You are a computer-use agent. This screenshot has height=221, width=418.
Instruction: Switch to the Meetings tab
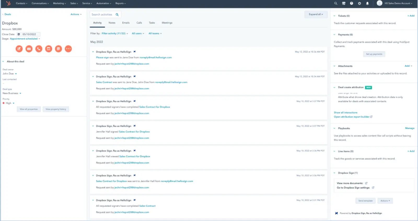(167, 23)
